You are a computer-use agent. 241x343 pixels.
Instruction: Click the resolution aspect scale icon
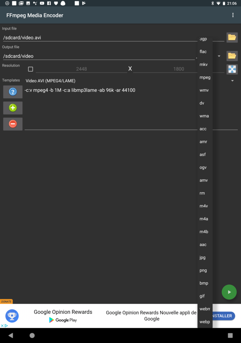pyautogui.click(x=232, y=69)
